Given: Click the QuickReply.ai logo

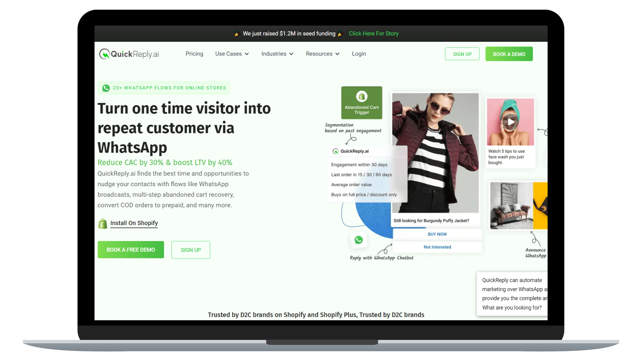Looking at the screenshot, I should [129, 54].
